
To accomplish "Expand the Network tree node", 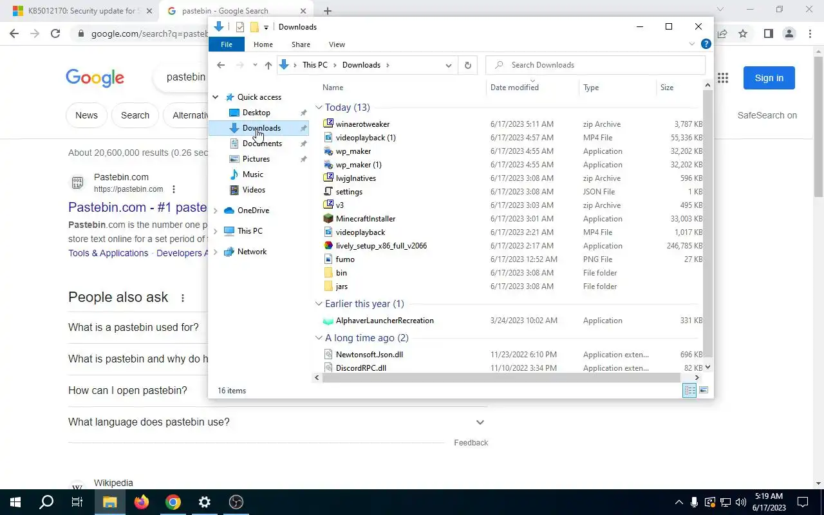I will point(216,252).
